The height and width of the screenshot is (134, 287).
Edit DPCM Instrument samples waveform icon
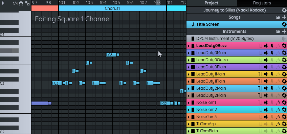284,39
